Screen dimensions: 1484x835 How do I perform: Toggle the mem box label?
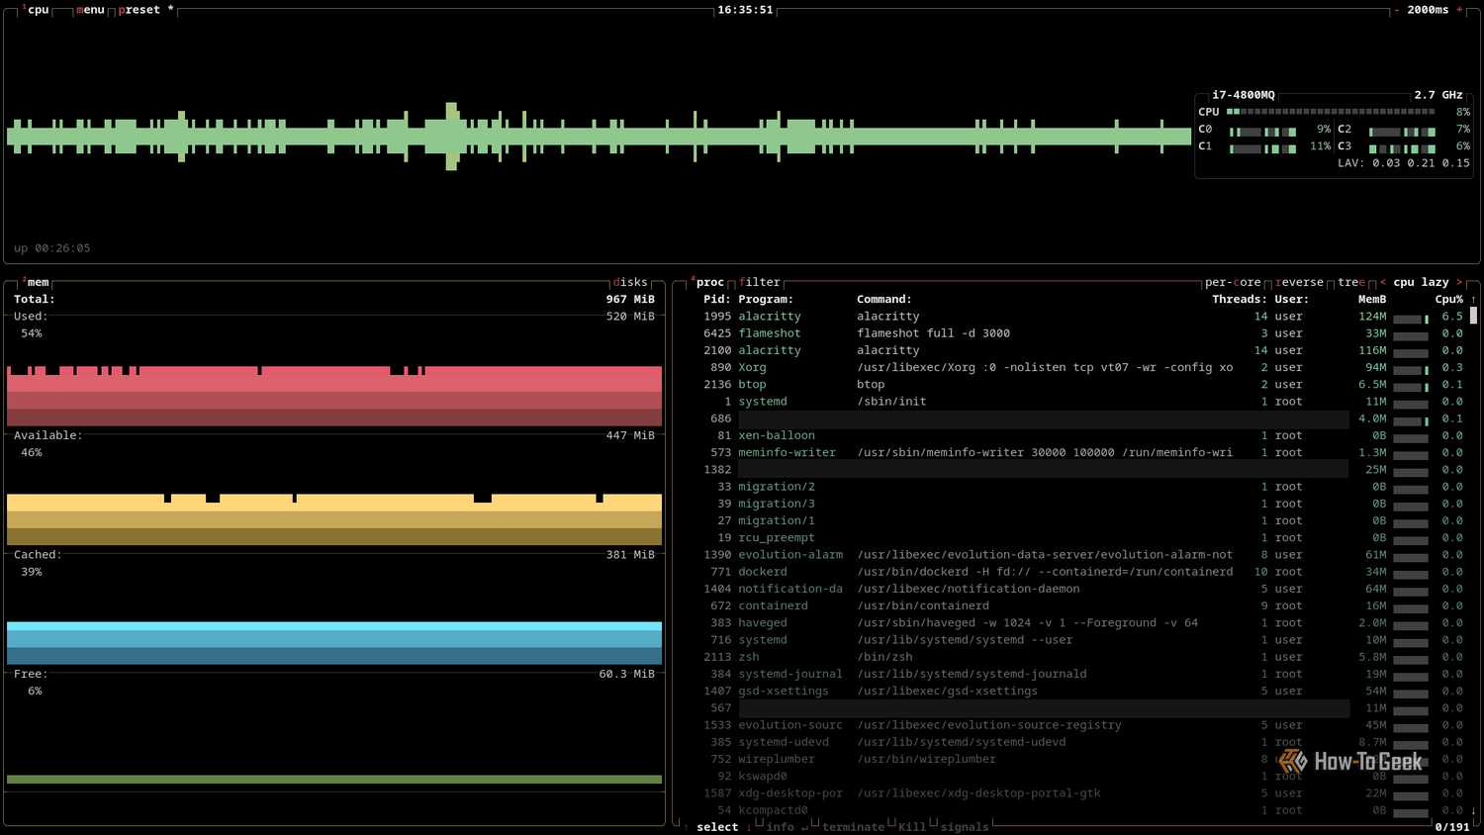click(x=36, y=283)
